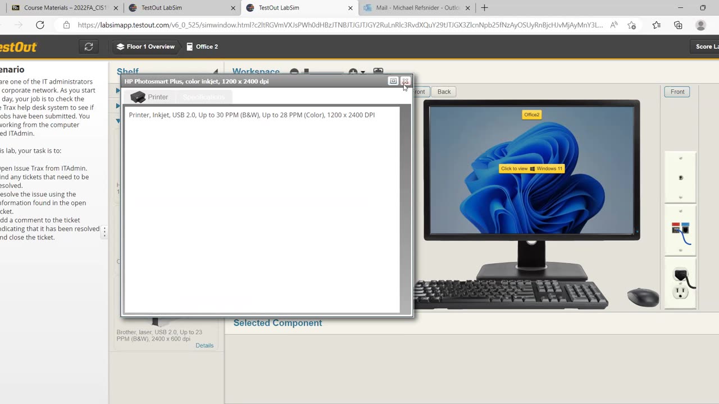The width and height of the screenshot is (719, 404).
Task: Close the active TestOut LabSim tab
Action: (350, 8)
